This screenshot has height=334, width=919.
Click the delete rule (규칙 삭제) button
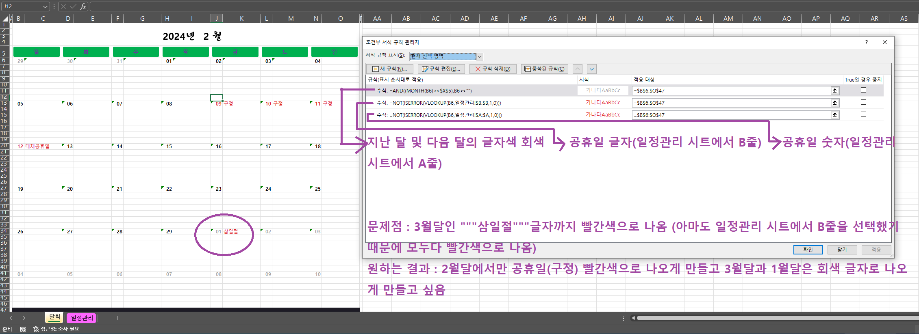click(493, 69)
